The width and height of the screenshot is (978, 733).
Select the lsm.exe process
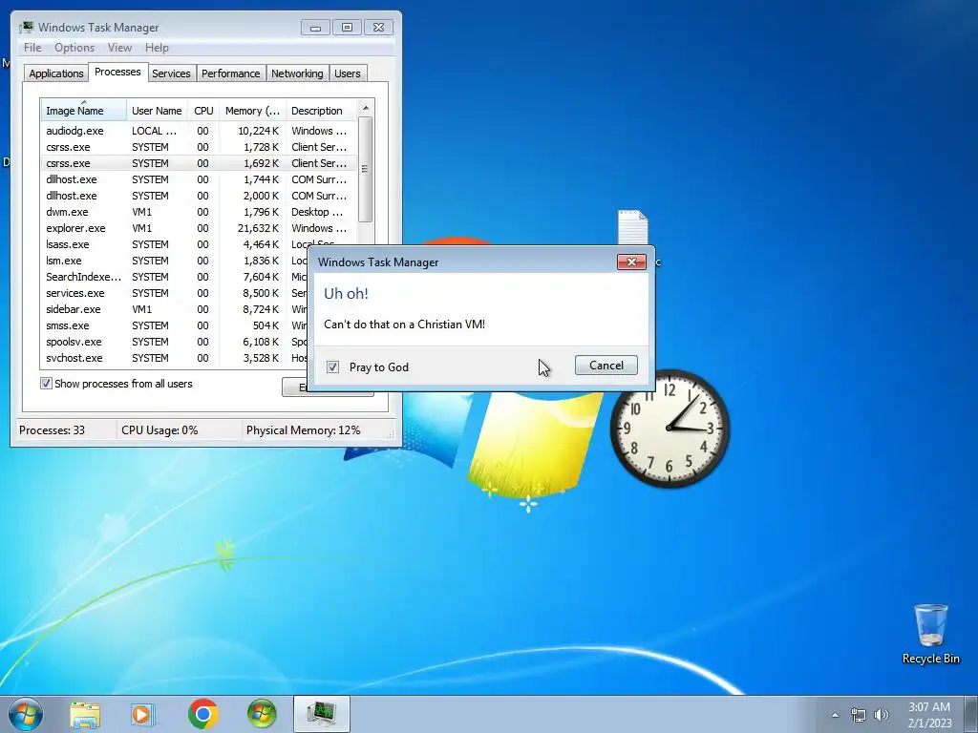pyautogui.click(x=174, y=260)
